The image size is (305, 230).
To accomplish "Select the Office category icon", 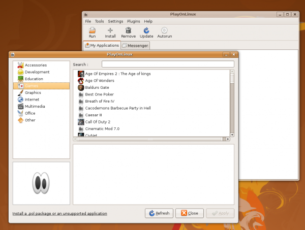I will click(x=20, y=113).
